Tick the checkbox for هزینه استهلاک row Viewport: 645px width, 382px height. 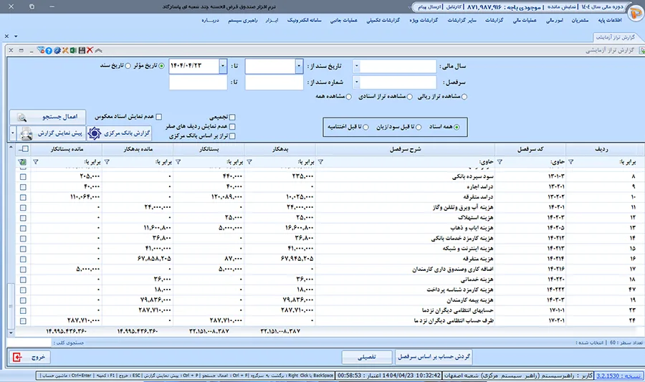coord(23,218)
